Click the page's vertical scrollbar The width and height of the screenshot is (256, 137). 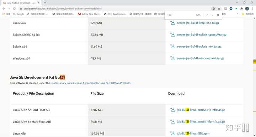click(254, 77)
